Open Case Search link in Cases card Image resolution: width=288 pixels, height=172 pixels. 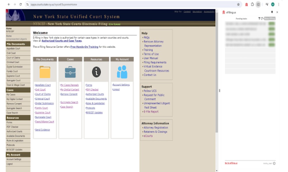67,107
